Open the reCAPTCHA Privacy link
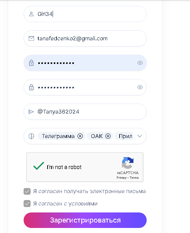The height and width of the screenshot is (233, 190). 122,178
